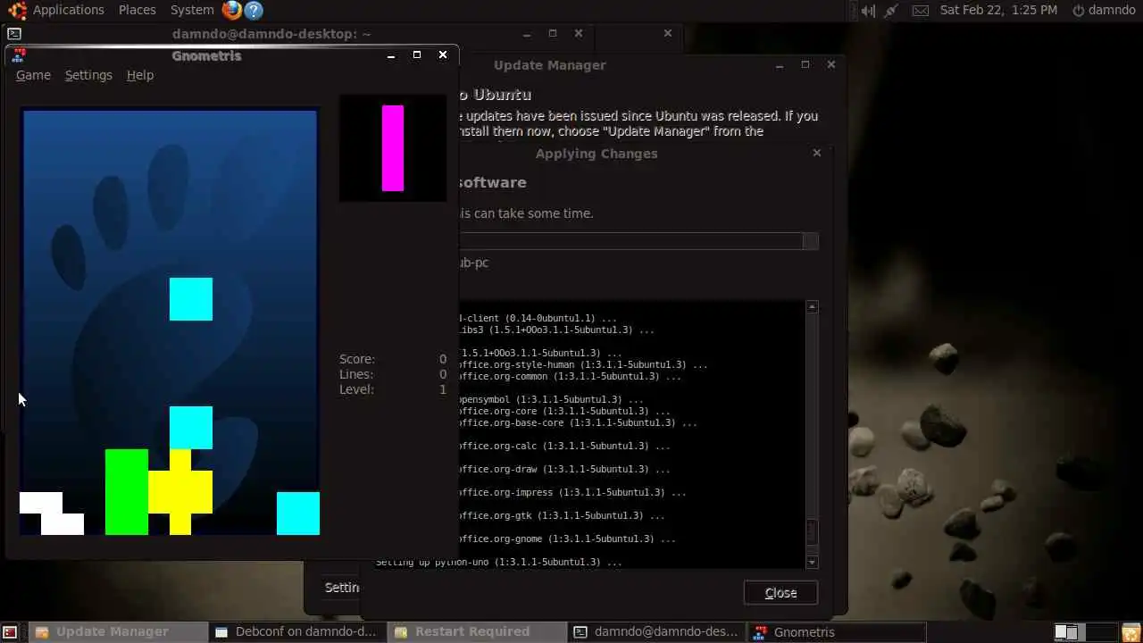Click the Lines label in Gnometris
Screen dimensions: 1143x643
click(x=356, y=374)
